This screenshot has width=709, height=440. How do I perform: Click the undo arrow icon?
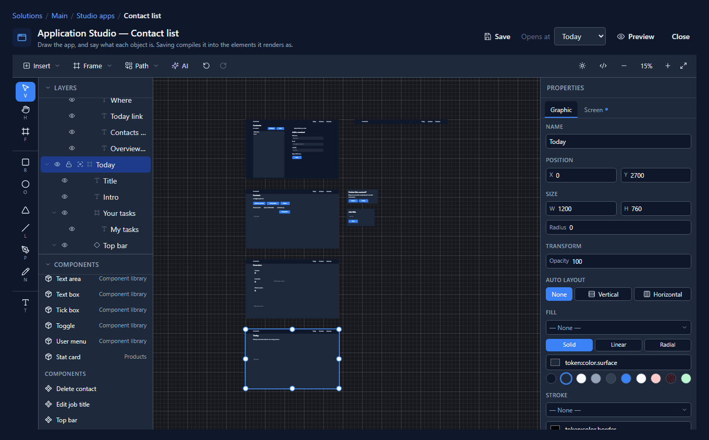click(206, 66)
